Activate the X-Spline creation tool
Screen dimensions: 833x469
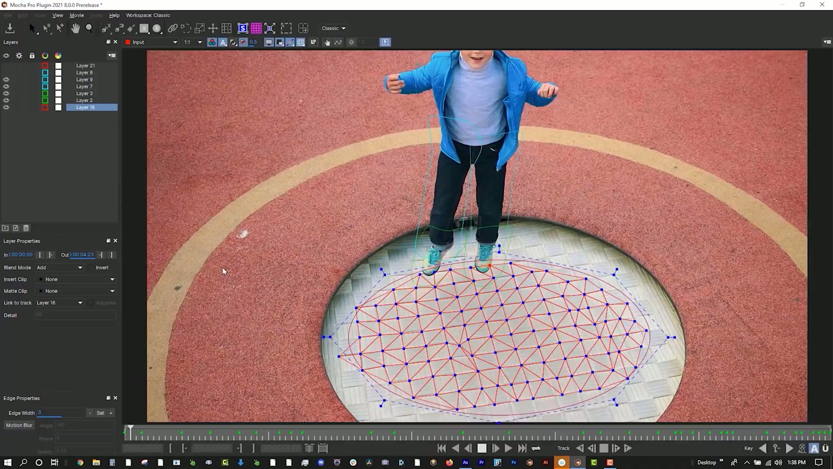[106, 28]
